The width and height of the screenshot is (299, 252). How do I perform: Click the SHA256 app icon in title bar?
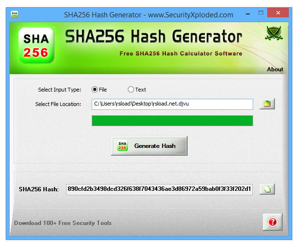[x=14, y=14]
